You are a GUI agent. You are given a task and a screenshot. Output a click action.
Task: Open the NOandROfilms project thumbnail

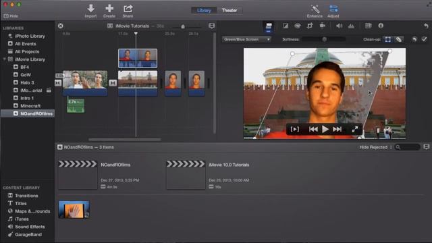[78, 175]
